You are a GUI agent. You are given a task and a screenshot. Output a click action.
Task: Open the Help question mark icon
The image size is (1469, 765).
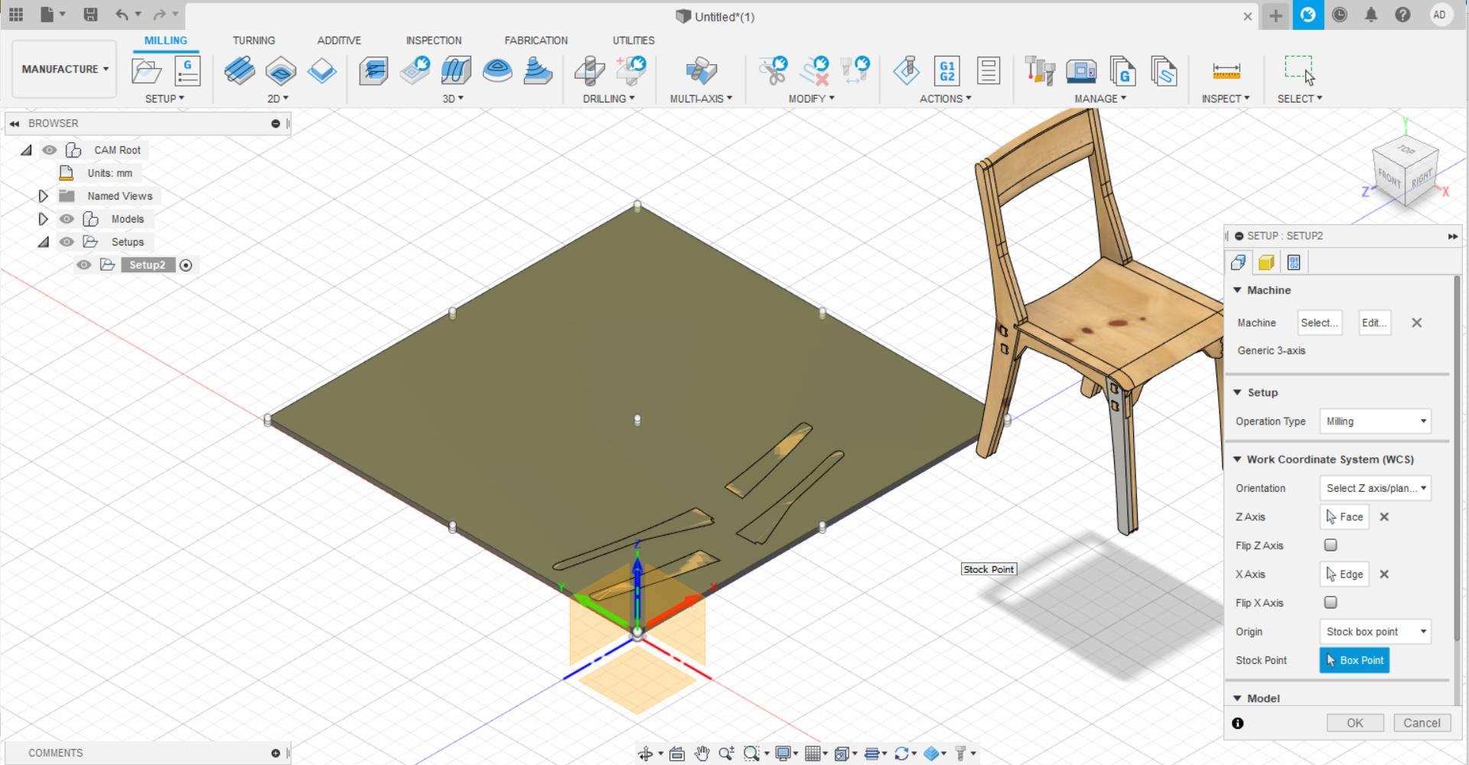1402,15
